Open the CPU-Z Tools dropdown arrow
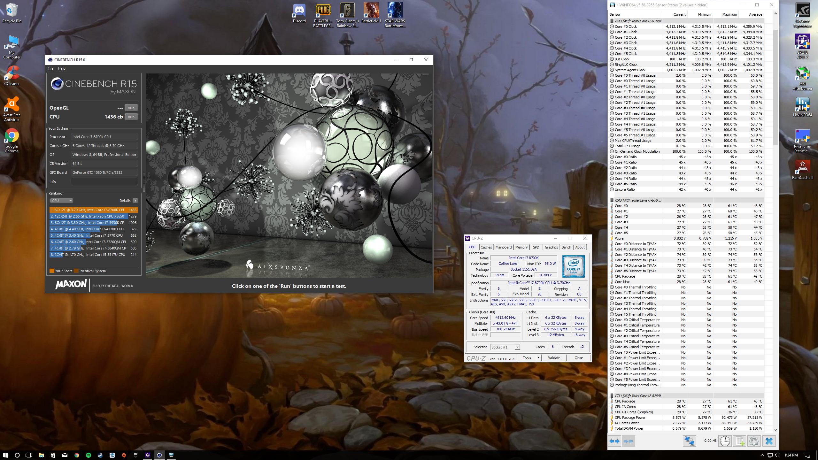This screenshot has height=460, width=818. coord(538,358)
